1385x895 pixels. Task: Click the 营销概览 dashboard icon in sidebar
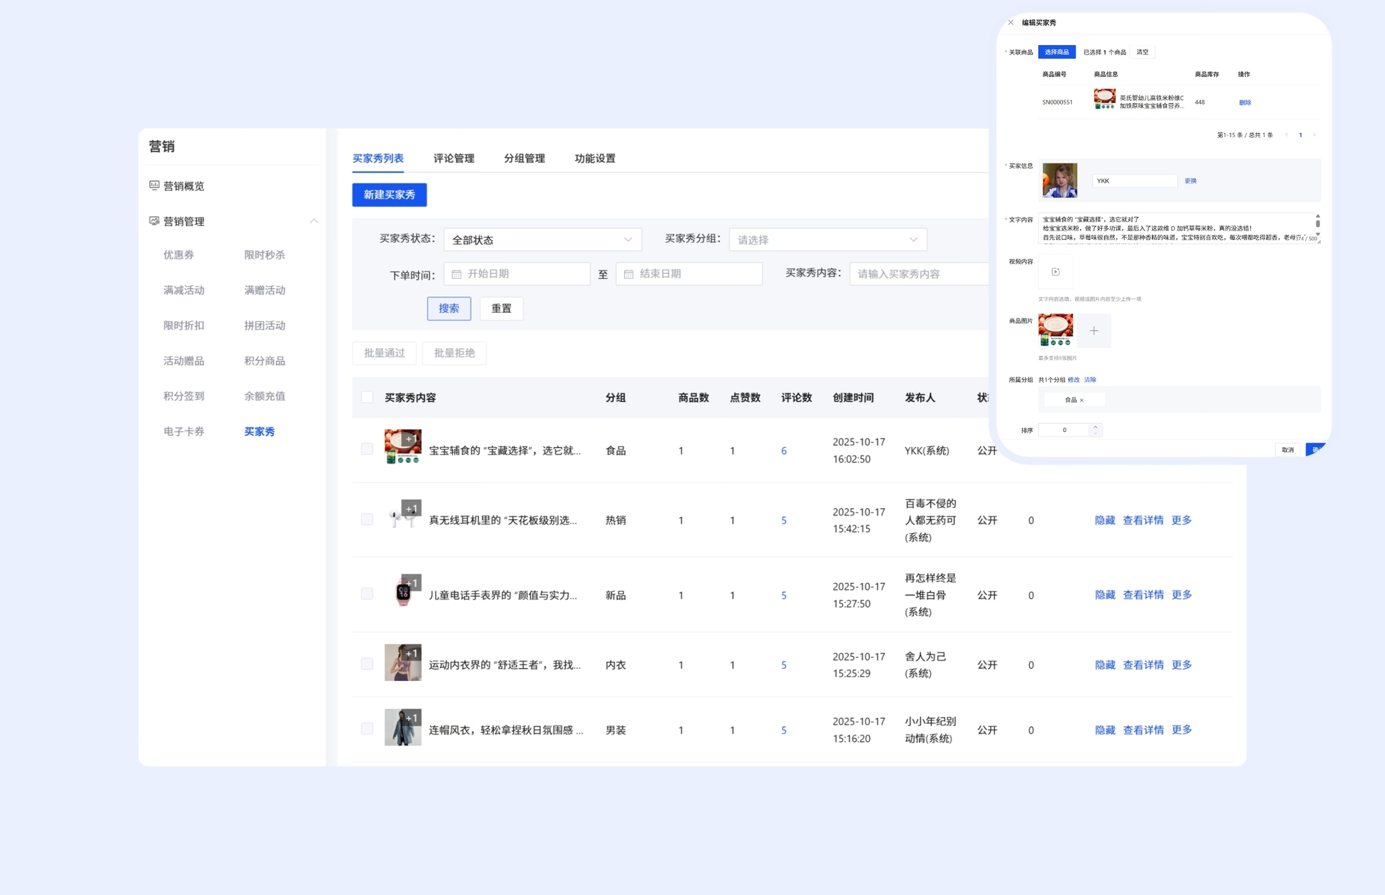[154, 186]
